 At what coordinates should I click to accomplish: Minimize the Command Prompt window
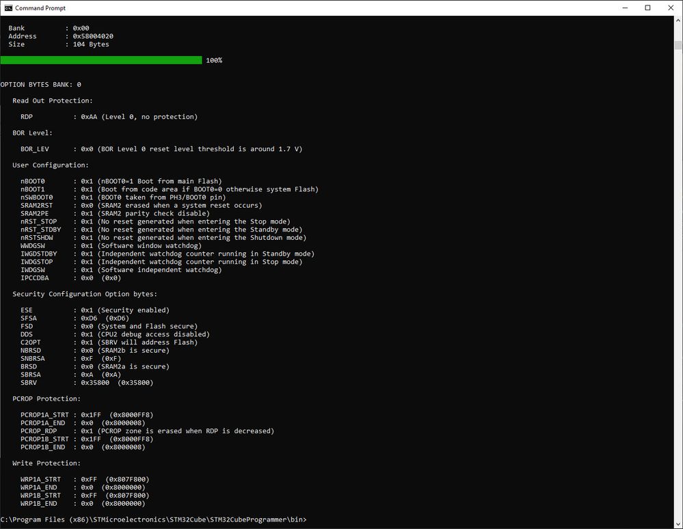[x=625, y=8]
